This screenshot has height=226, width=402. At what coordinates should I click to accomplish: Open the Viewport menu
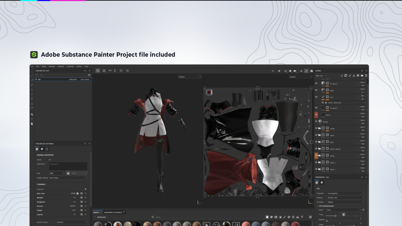tap(61, 66)
